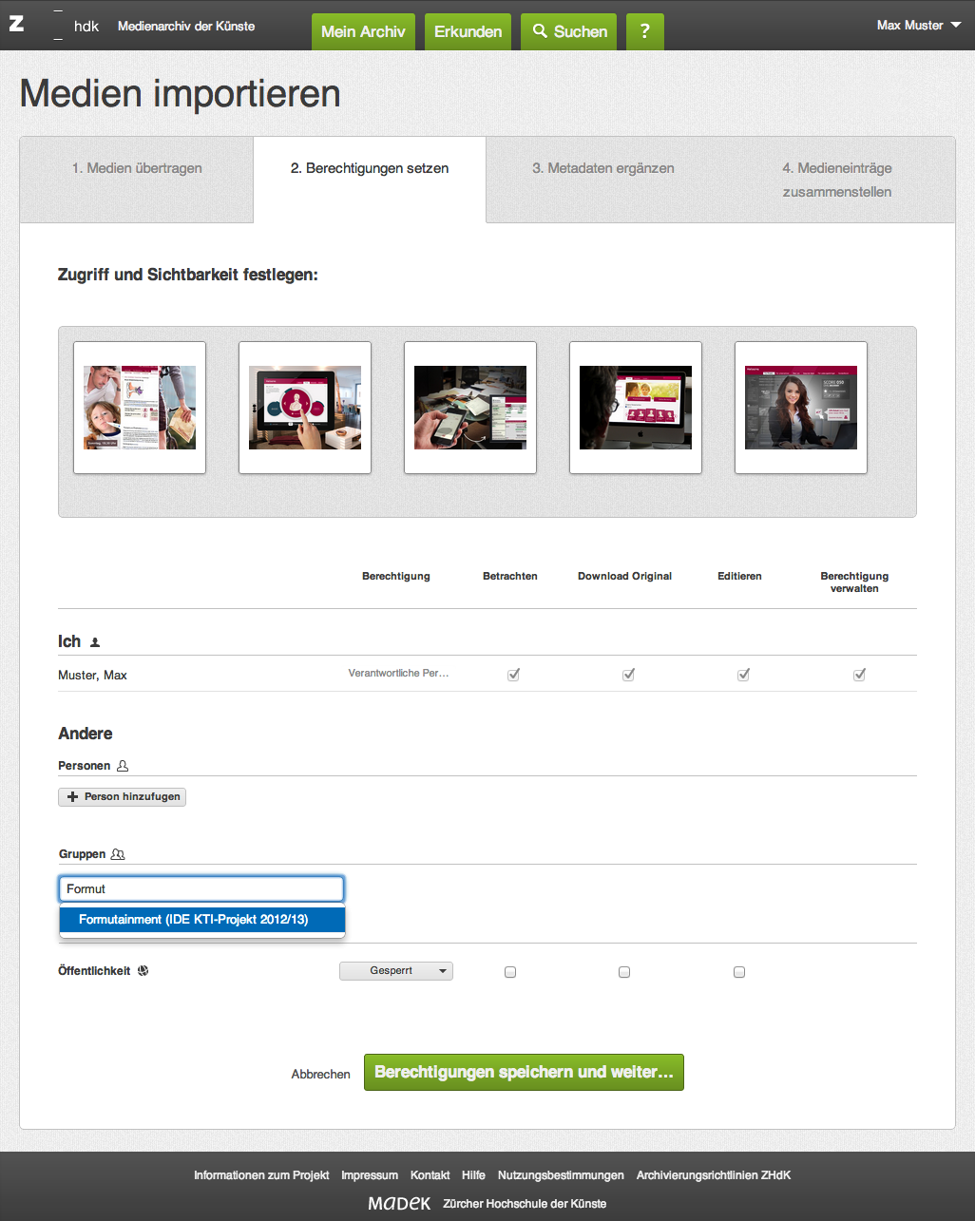Click Berechtigungen speichern und weiter button
Screen dimensions: 975x1221
[524, 1072]
